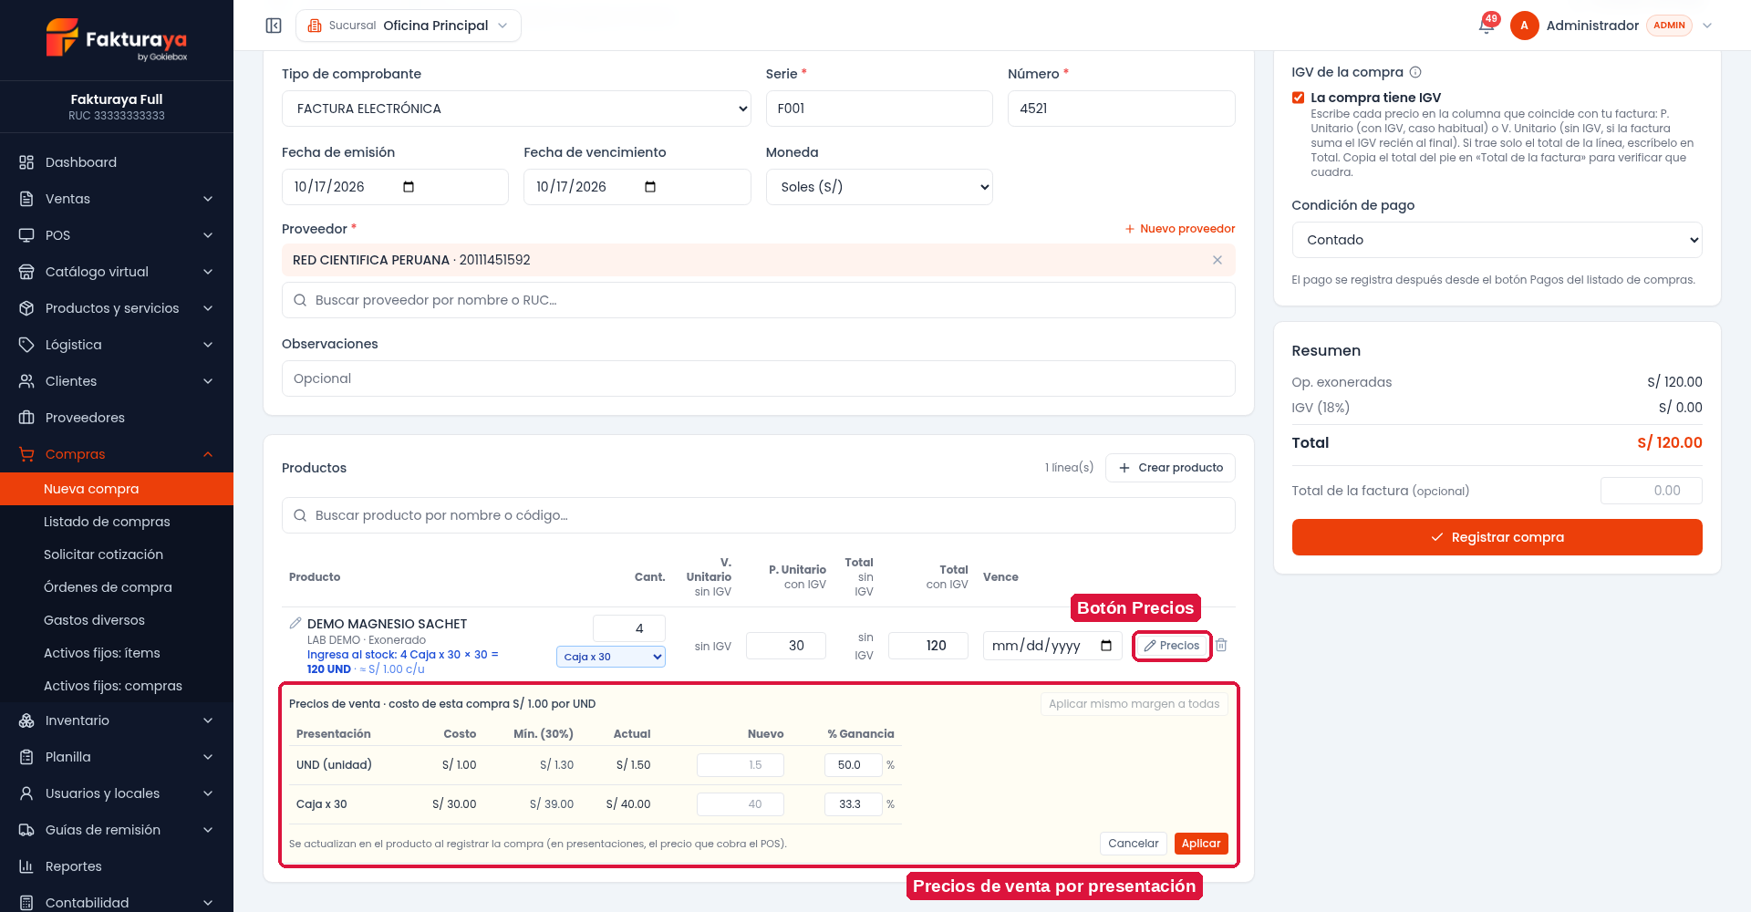1751x912 pixels.
Task: Open the Tipo de comprobante dropdown
Action: click(x=516, y=109)
